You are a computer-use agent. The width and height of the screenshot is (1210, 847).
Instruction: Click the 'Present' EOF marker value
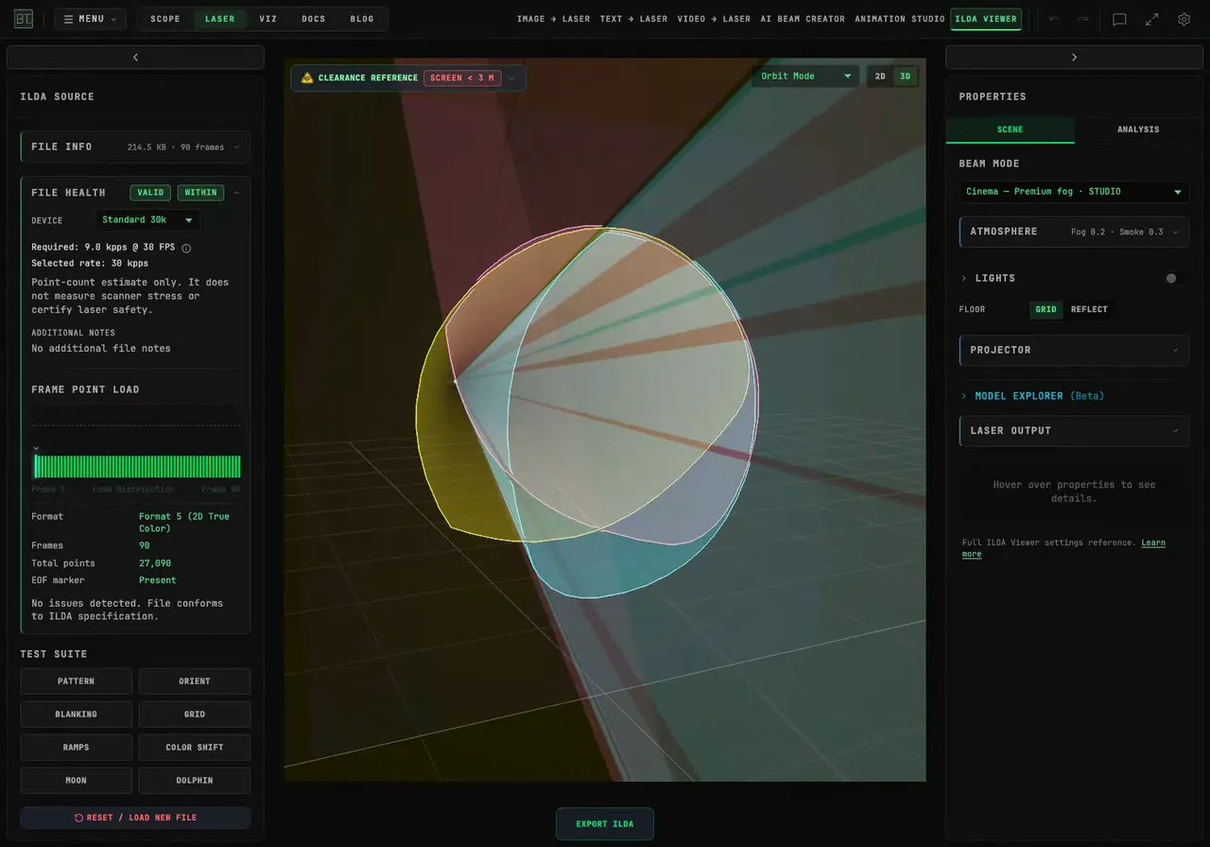[x=158, y=580]
